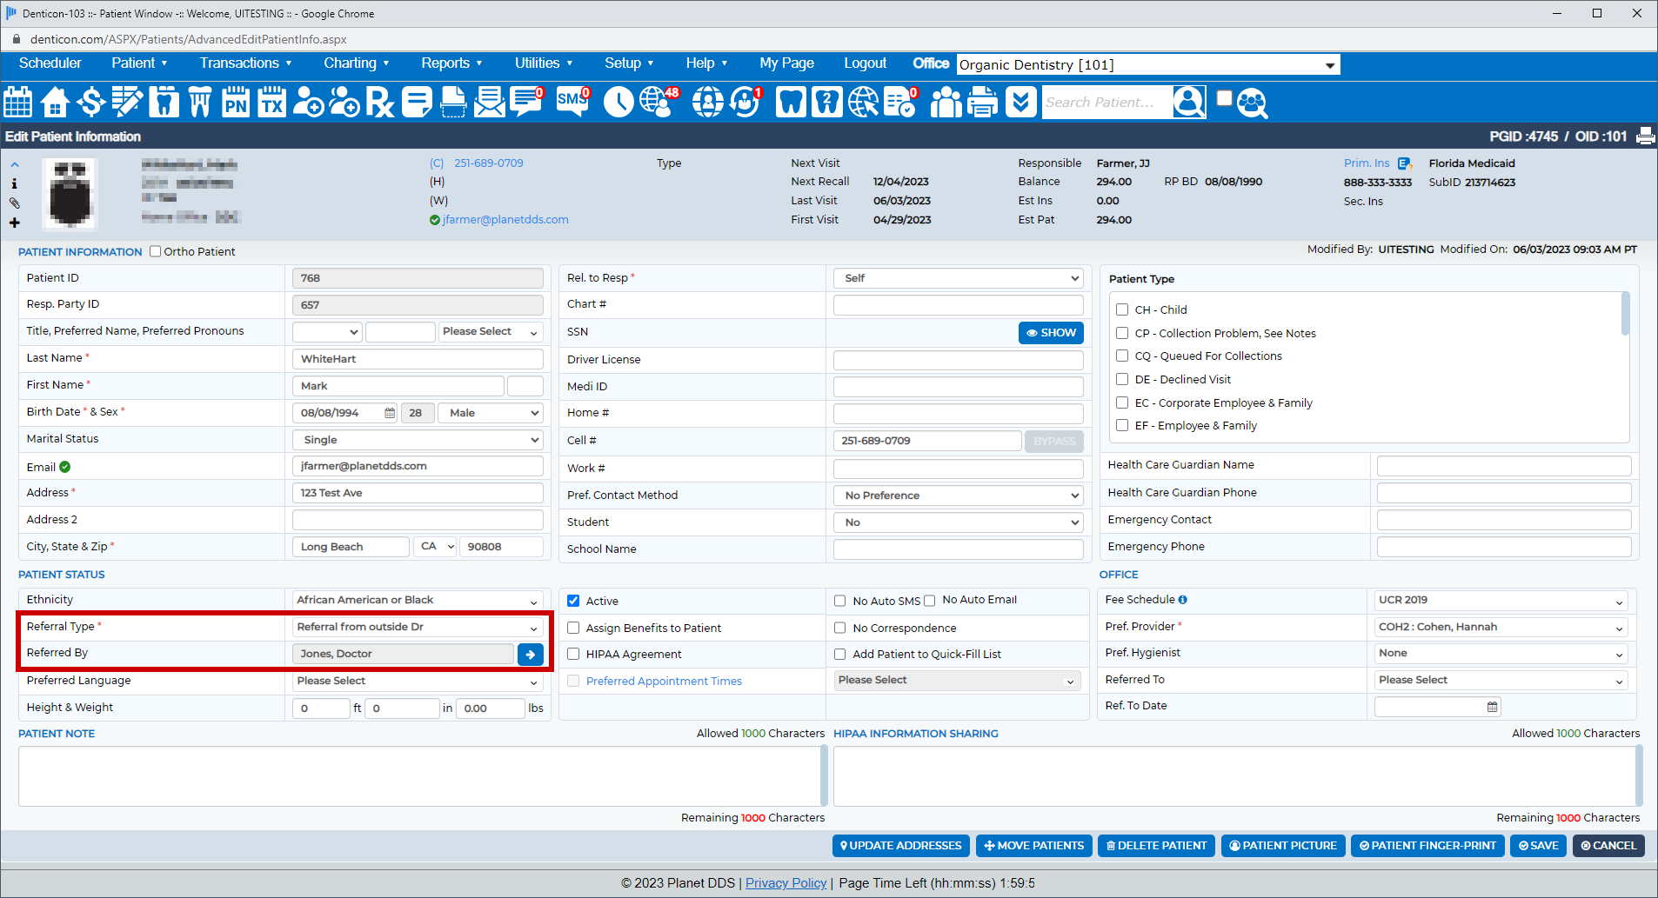Enable the No Auto SMS checkbox
Image resolution: width=1658 pixels, height=898 pixels.
[x=839, y=601]
